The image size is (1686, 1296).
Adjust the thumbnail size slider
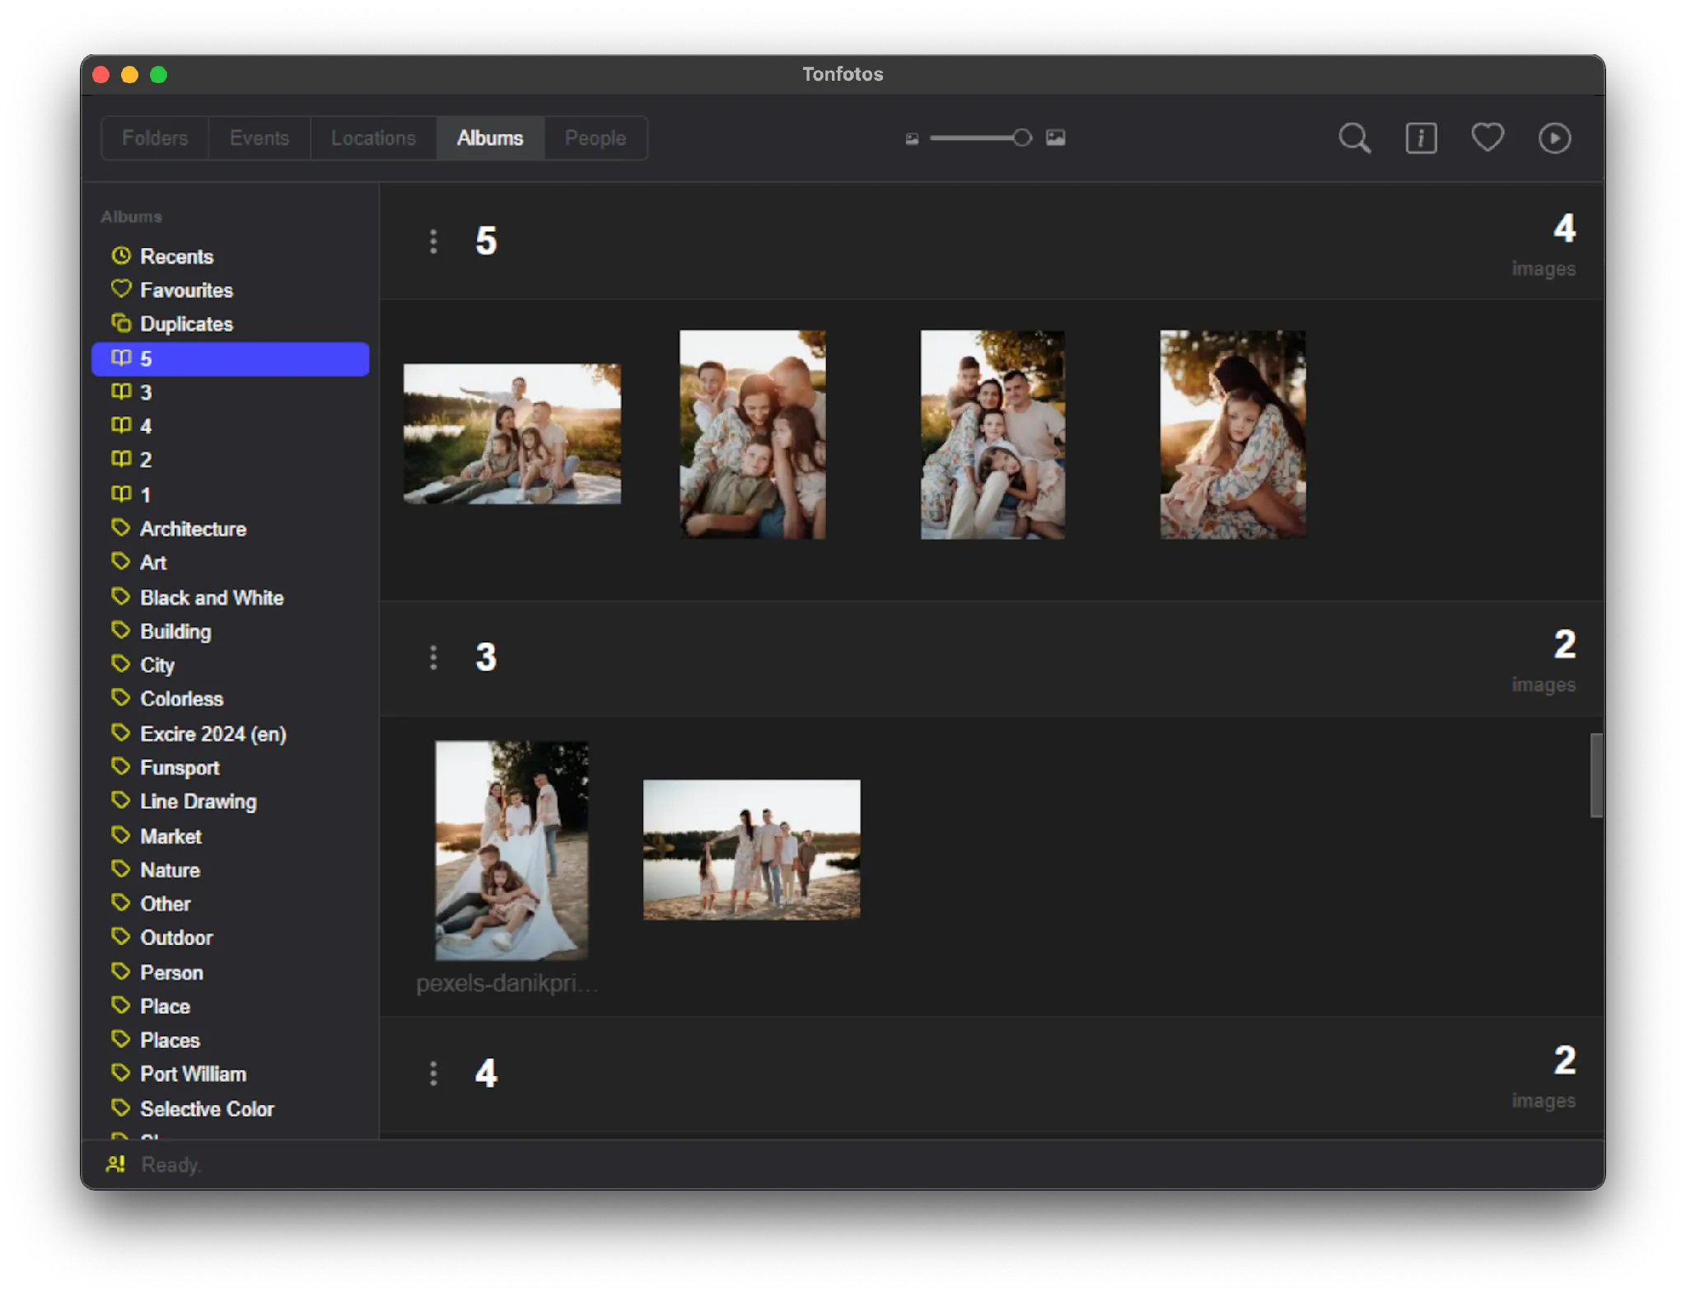point(980,138)
